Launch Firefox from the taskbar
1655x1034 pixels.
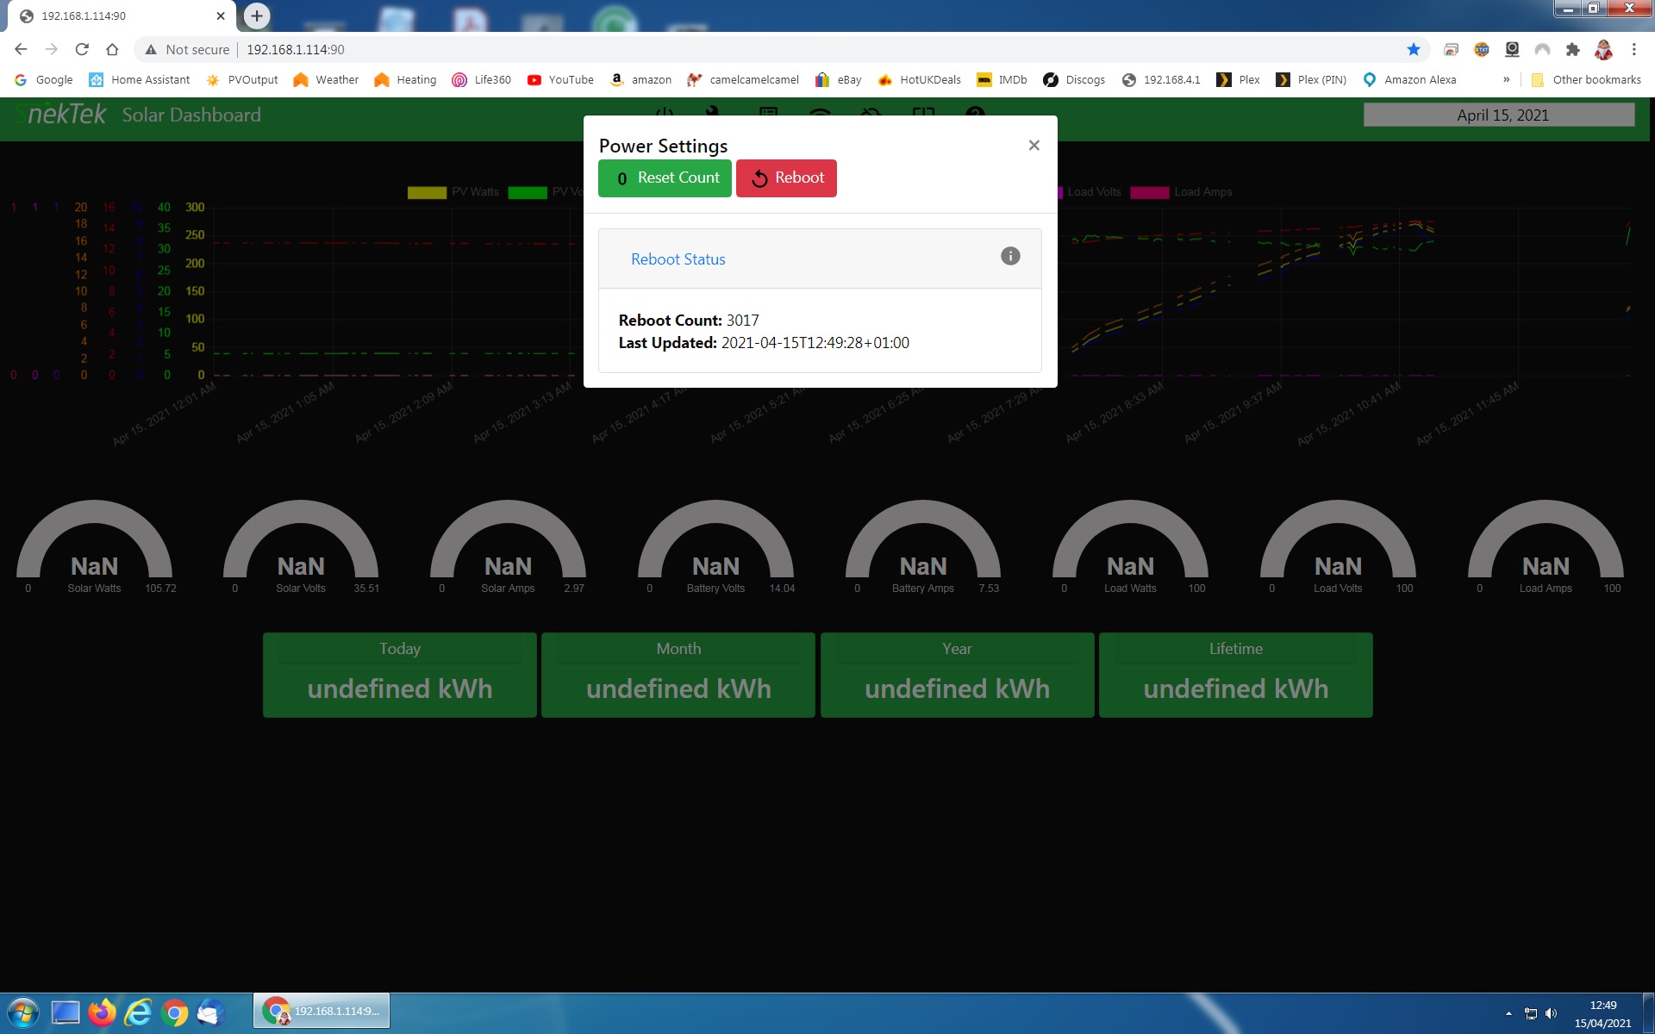102,1012
